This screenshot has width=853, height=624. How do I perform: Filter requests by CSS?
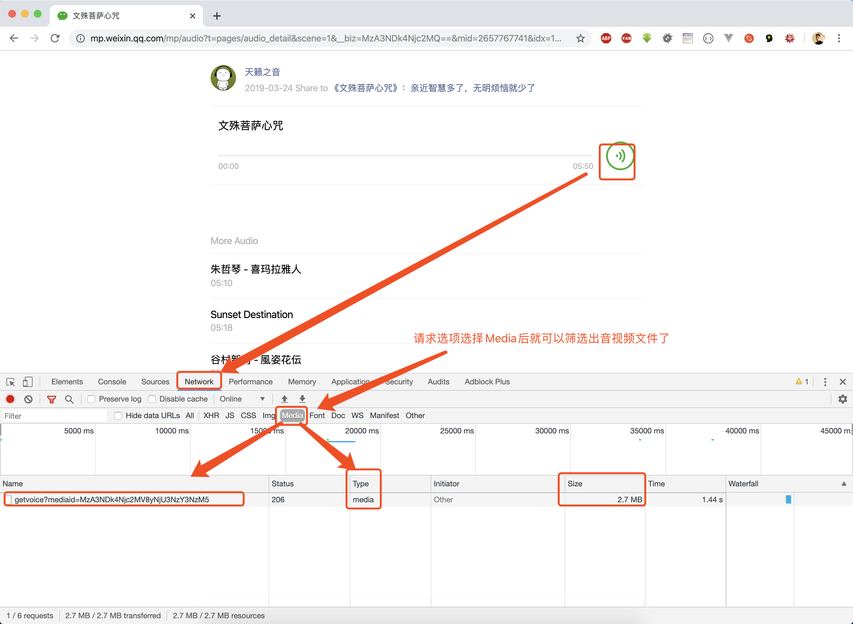coord(248,416)
